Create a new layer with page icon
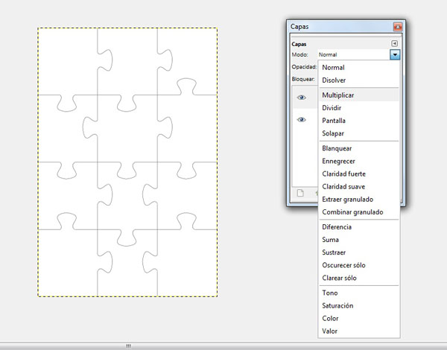 [x=300, y=193]
